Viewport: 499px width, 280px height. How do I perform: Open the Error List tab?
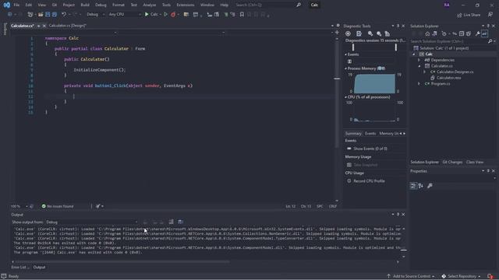(x=20, y=268)
